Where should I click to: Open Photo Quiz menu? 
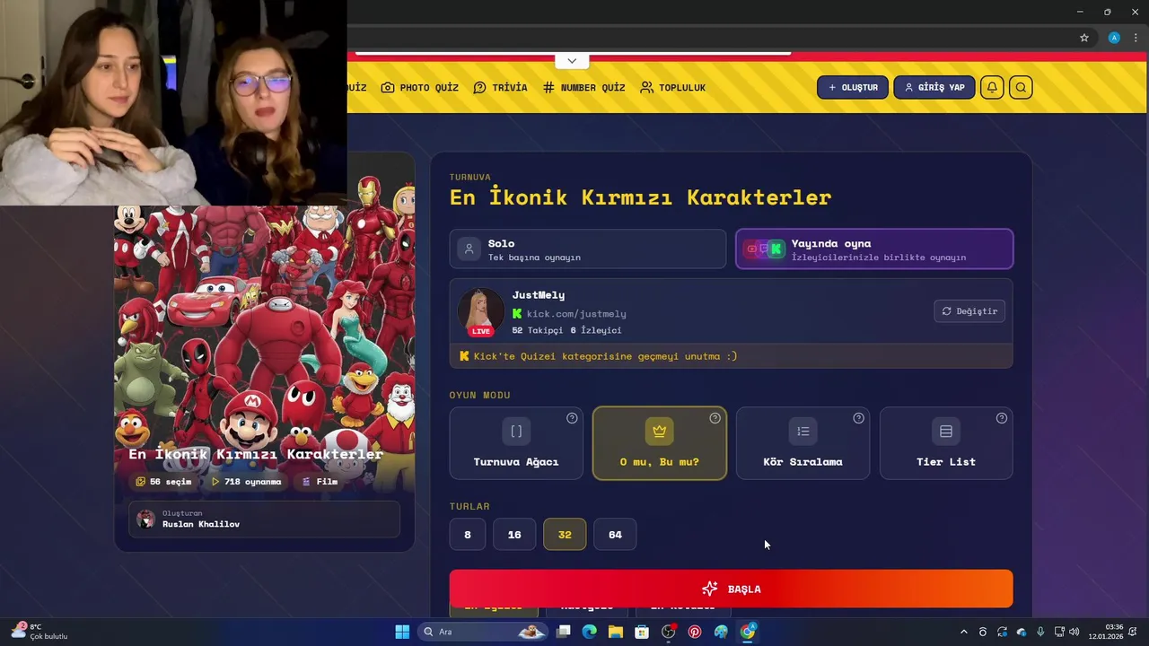coord(419,87)
